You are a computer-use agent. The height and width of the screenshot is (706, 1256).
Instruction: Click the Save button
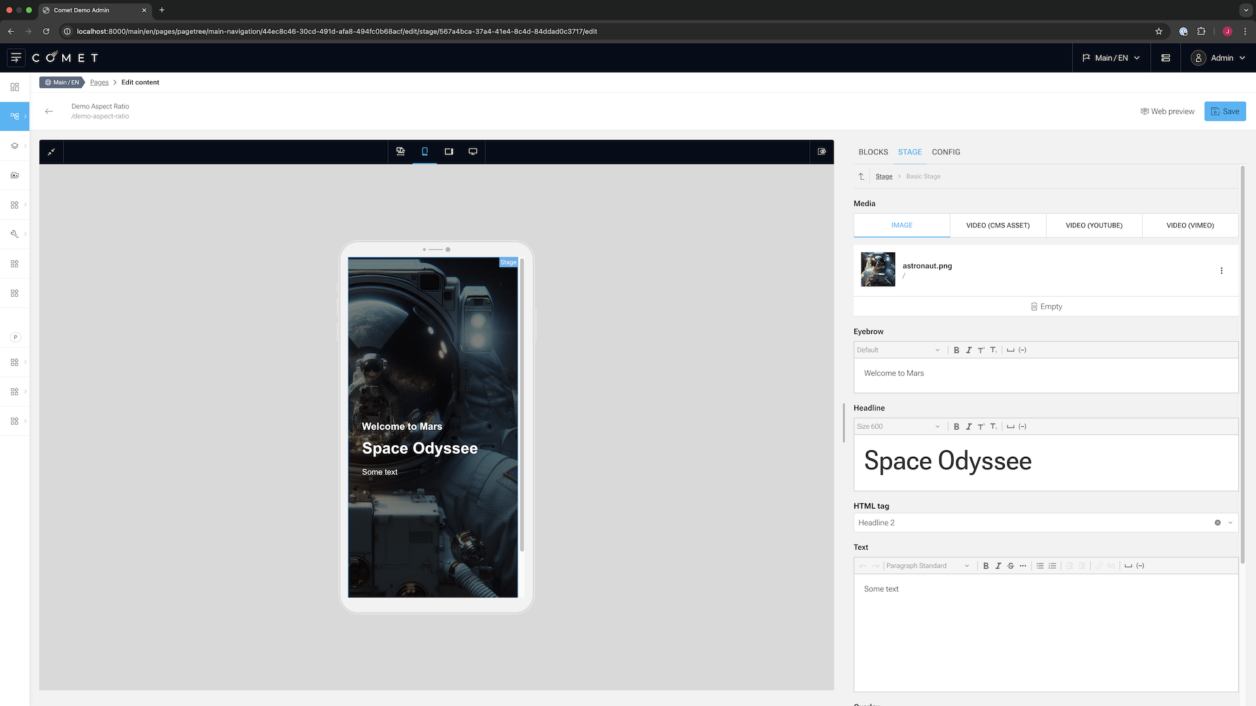[1225, 112]
